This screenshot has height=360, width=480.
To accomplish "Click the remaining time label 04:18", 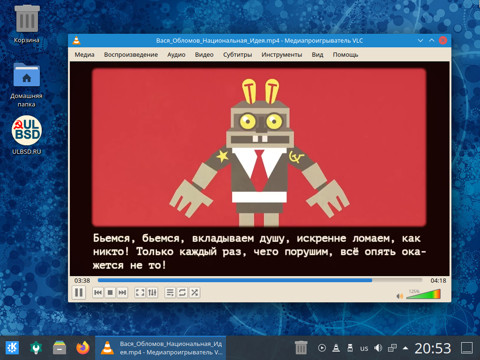I will (x=438, y=280).
